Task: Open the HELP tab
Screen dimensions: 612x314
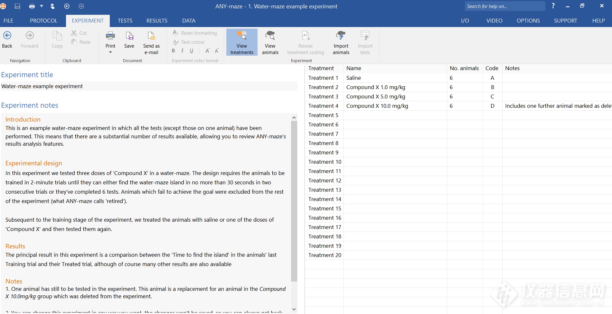Action: point(598,21)
